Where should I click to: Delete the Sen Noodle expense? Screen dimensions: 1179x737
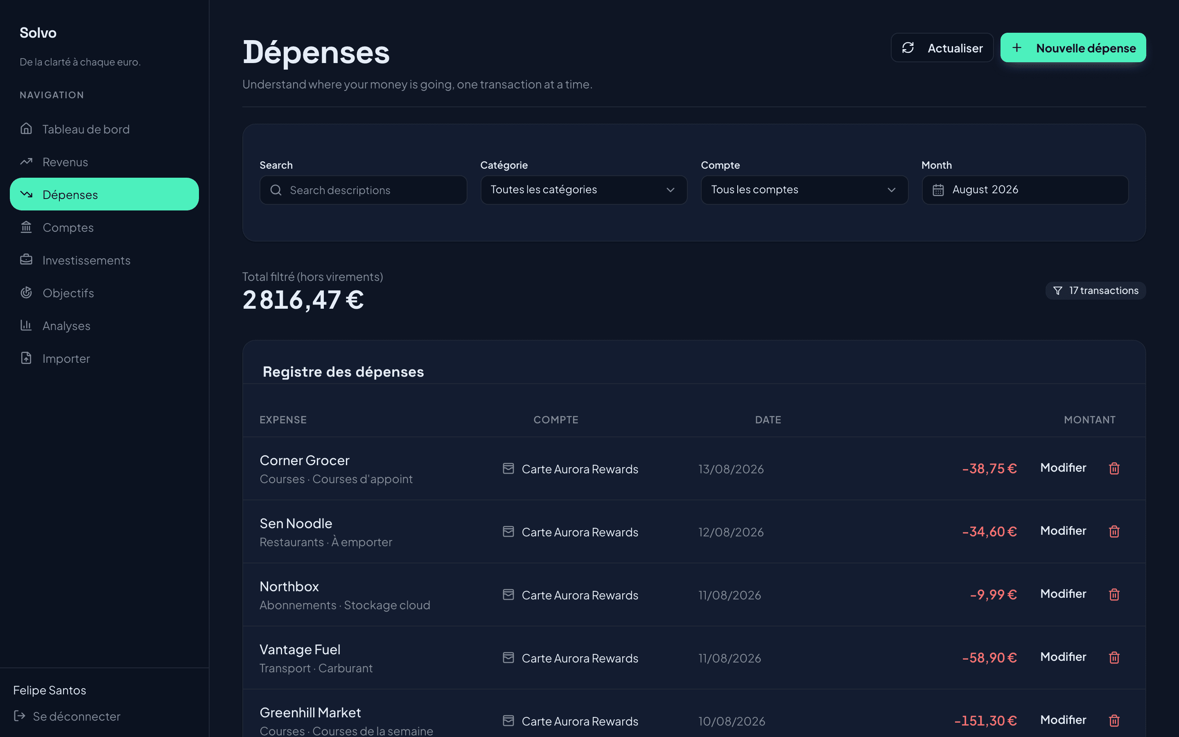[1114, 531]
